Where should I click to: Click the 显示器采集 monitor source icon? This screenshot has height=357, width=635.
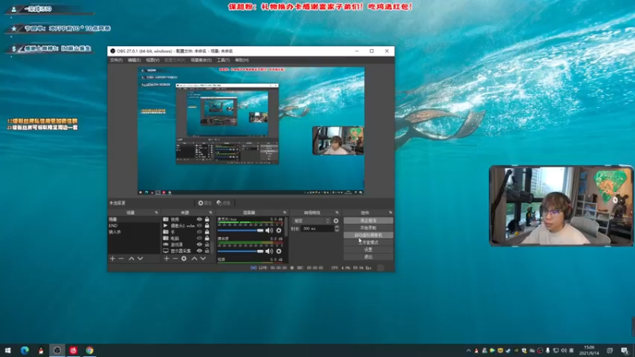point(166,251)
